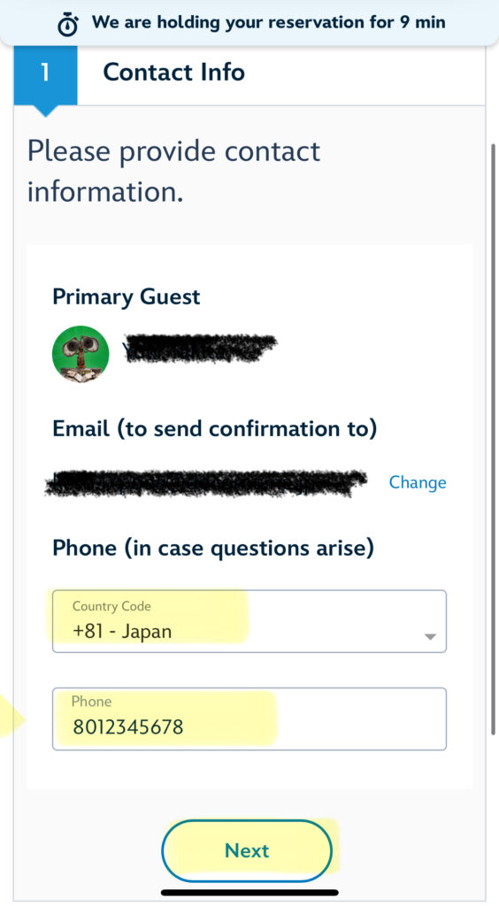Viewport: 499px width, 906px height.
Task: Click the Change email link
Action: (x=418, y=482)
